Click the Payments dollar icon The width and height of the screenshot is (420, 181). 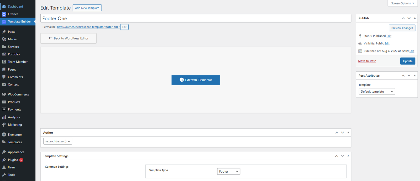(4, 110)
